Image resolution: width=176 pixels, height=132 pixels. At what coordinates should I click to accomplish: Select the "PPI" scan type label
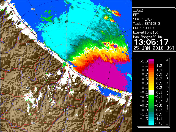click(x=136, y=15)
